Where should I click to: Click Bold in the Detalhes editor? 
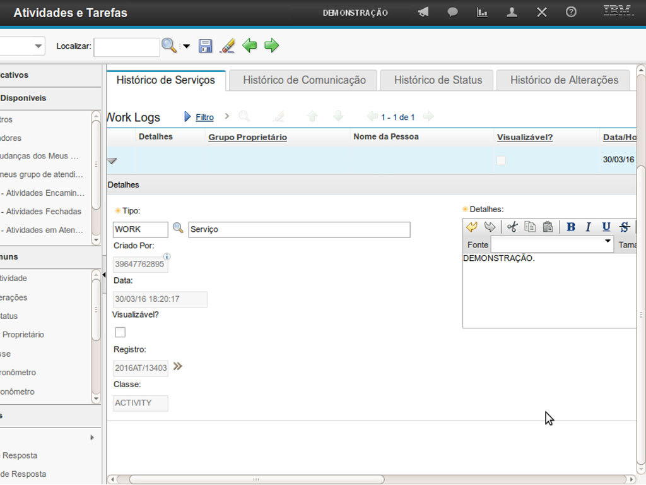tap(571, 227)
